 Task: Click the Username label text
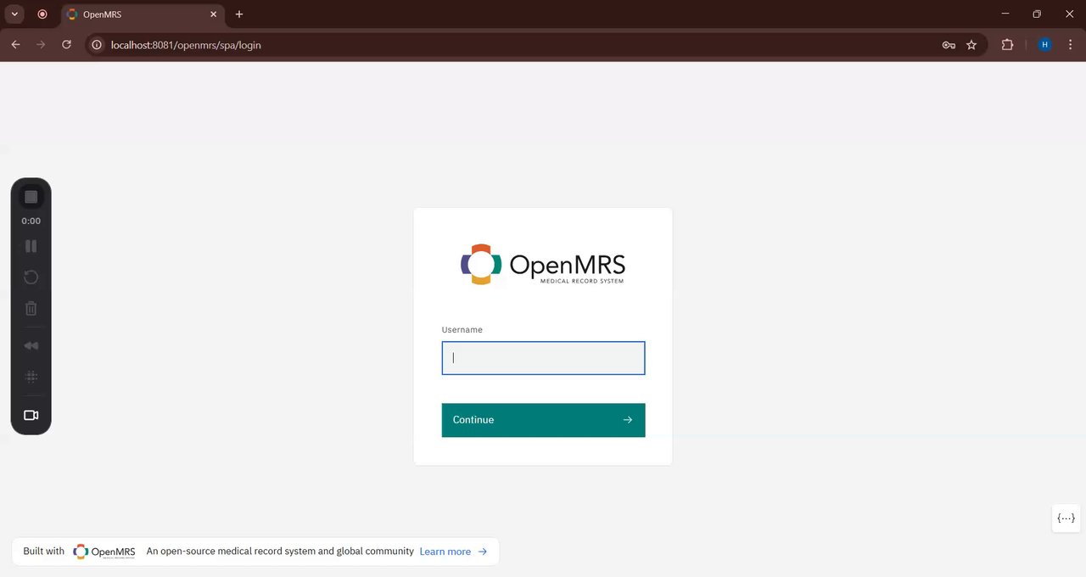[462, 330]
